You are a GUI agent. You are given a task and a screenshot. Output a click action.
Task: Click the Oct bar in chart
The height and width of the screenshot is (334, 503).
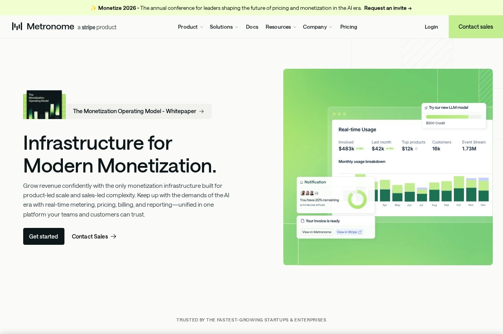tap(459, 189)
